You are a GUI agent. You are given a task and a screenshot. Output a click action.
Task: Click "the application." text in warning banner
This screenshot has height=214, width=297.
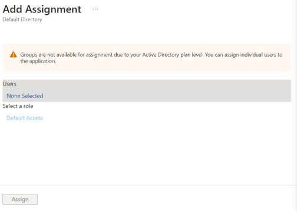click(x=38, y=61)
